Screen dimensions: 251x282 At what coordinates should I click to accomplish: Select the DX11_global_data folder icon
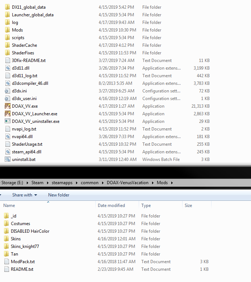tap(7, 7)
